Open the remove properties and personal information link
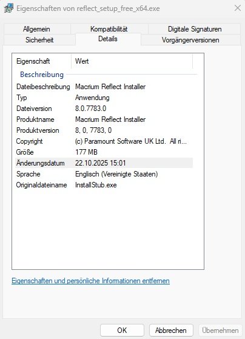Image resolution: width=245 pixels, height=339 pixels. (90, 281)
